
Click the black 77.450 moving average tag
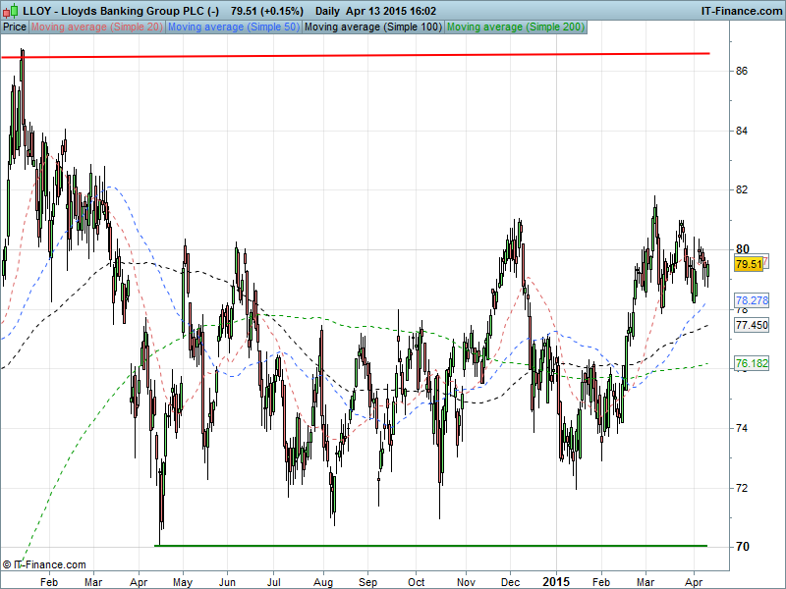click(x=751, y=324)
